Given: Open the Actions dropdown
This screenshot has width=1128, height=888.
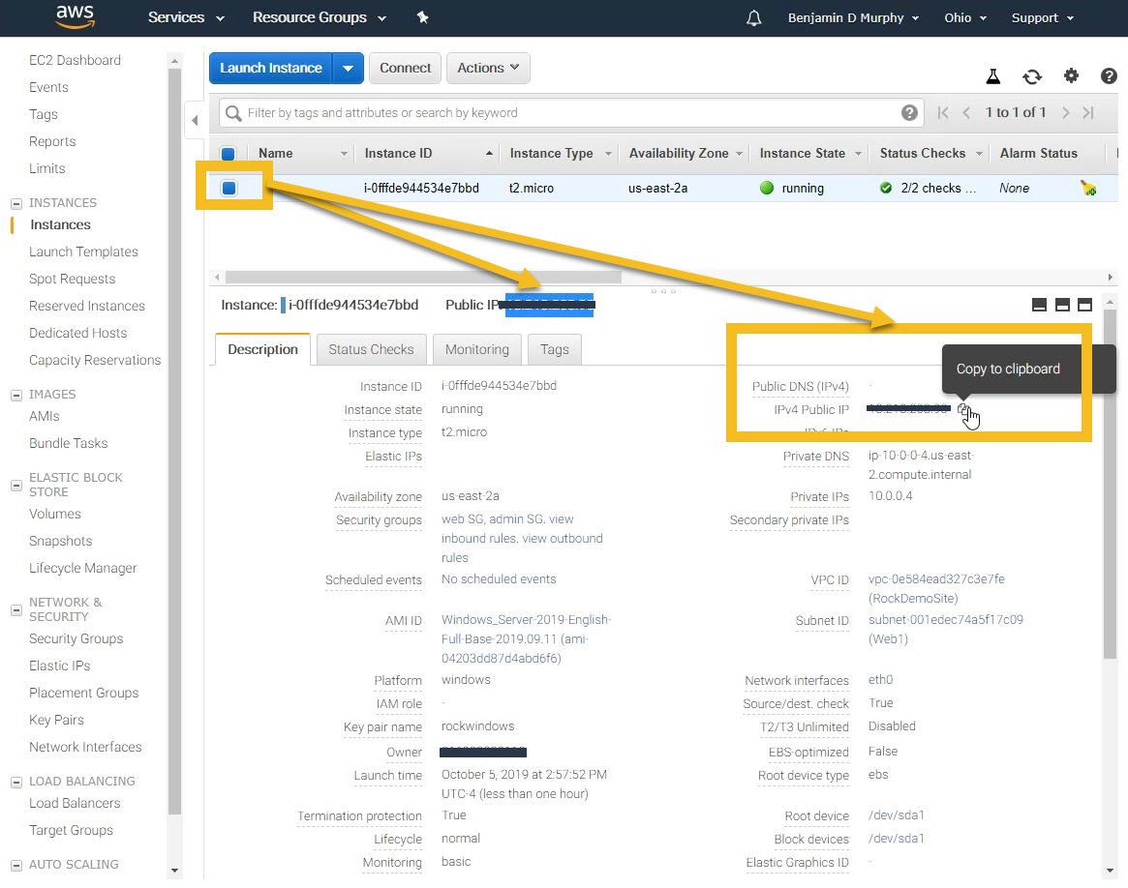Looking at the screenshot, I should pyautogui.click(x=488, y=69).
